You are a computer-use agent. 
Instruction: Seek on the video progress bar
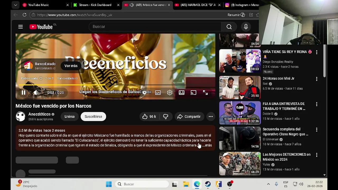coord(115,85)
